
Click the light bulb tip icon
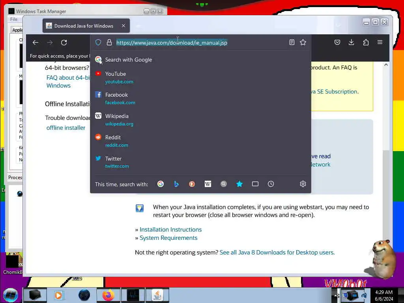coord(140,208)
